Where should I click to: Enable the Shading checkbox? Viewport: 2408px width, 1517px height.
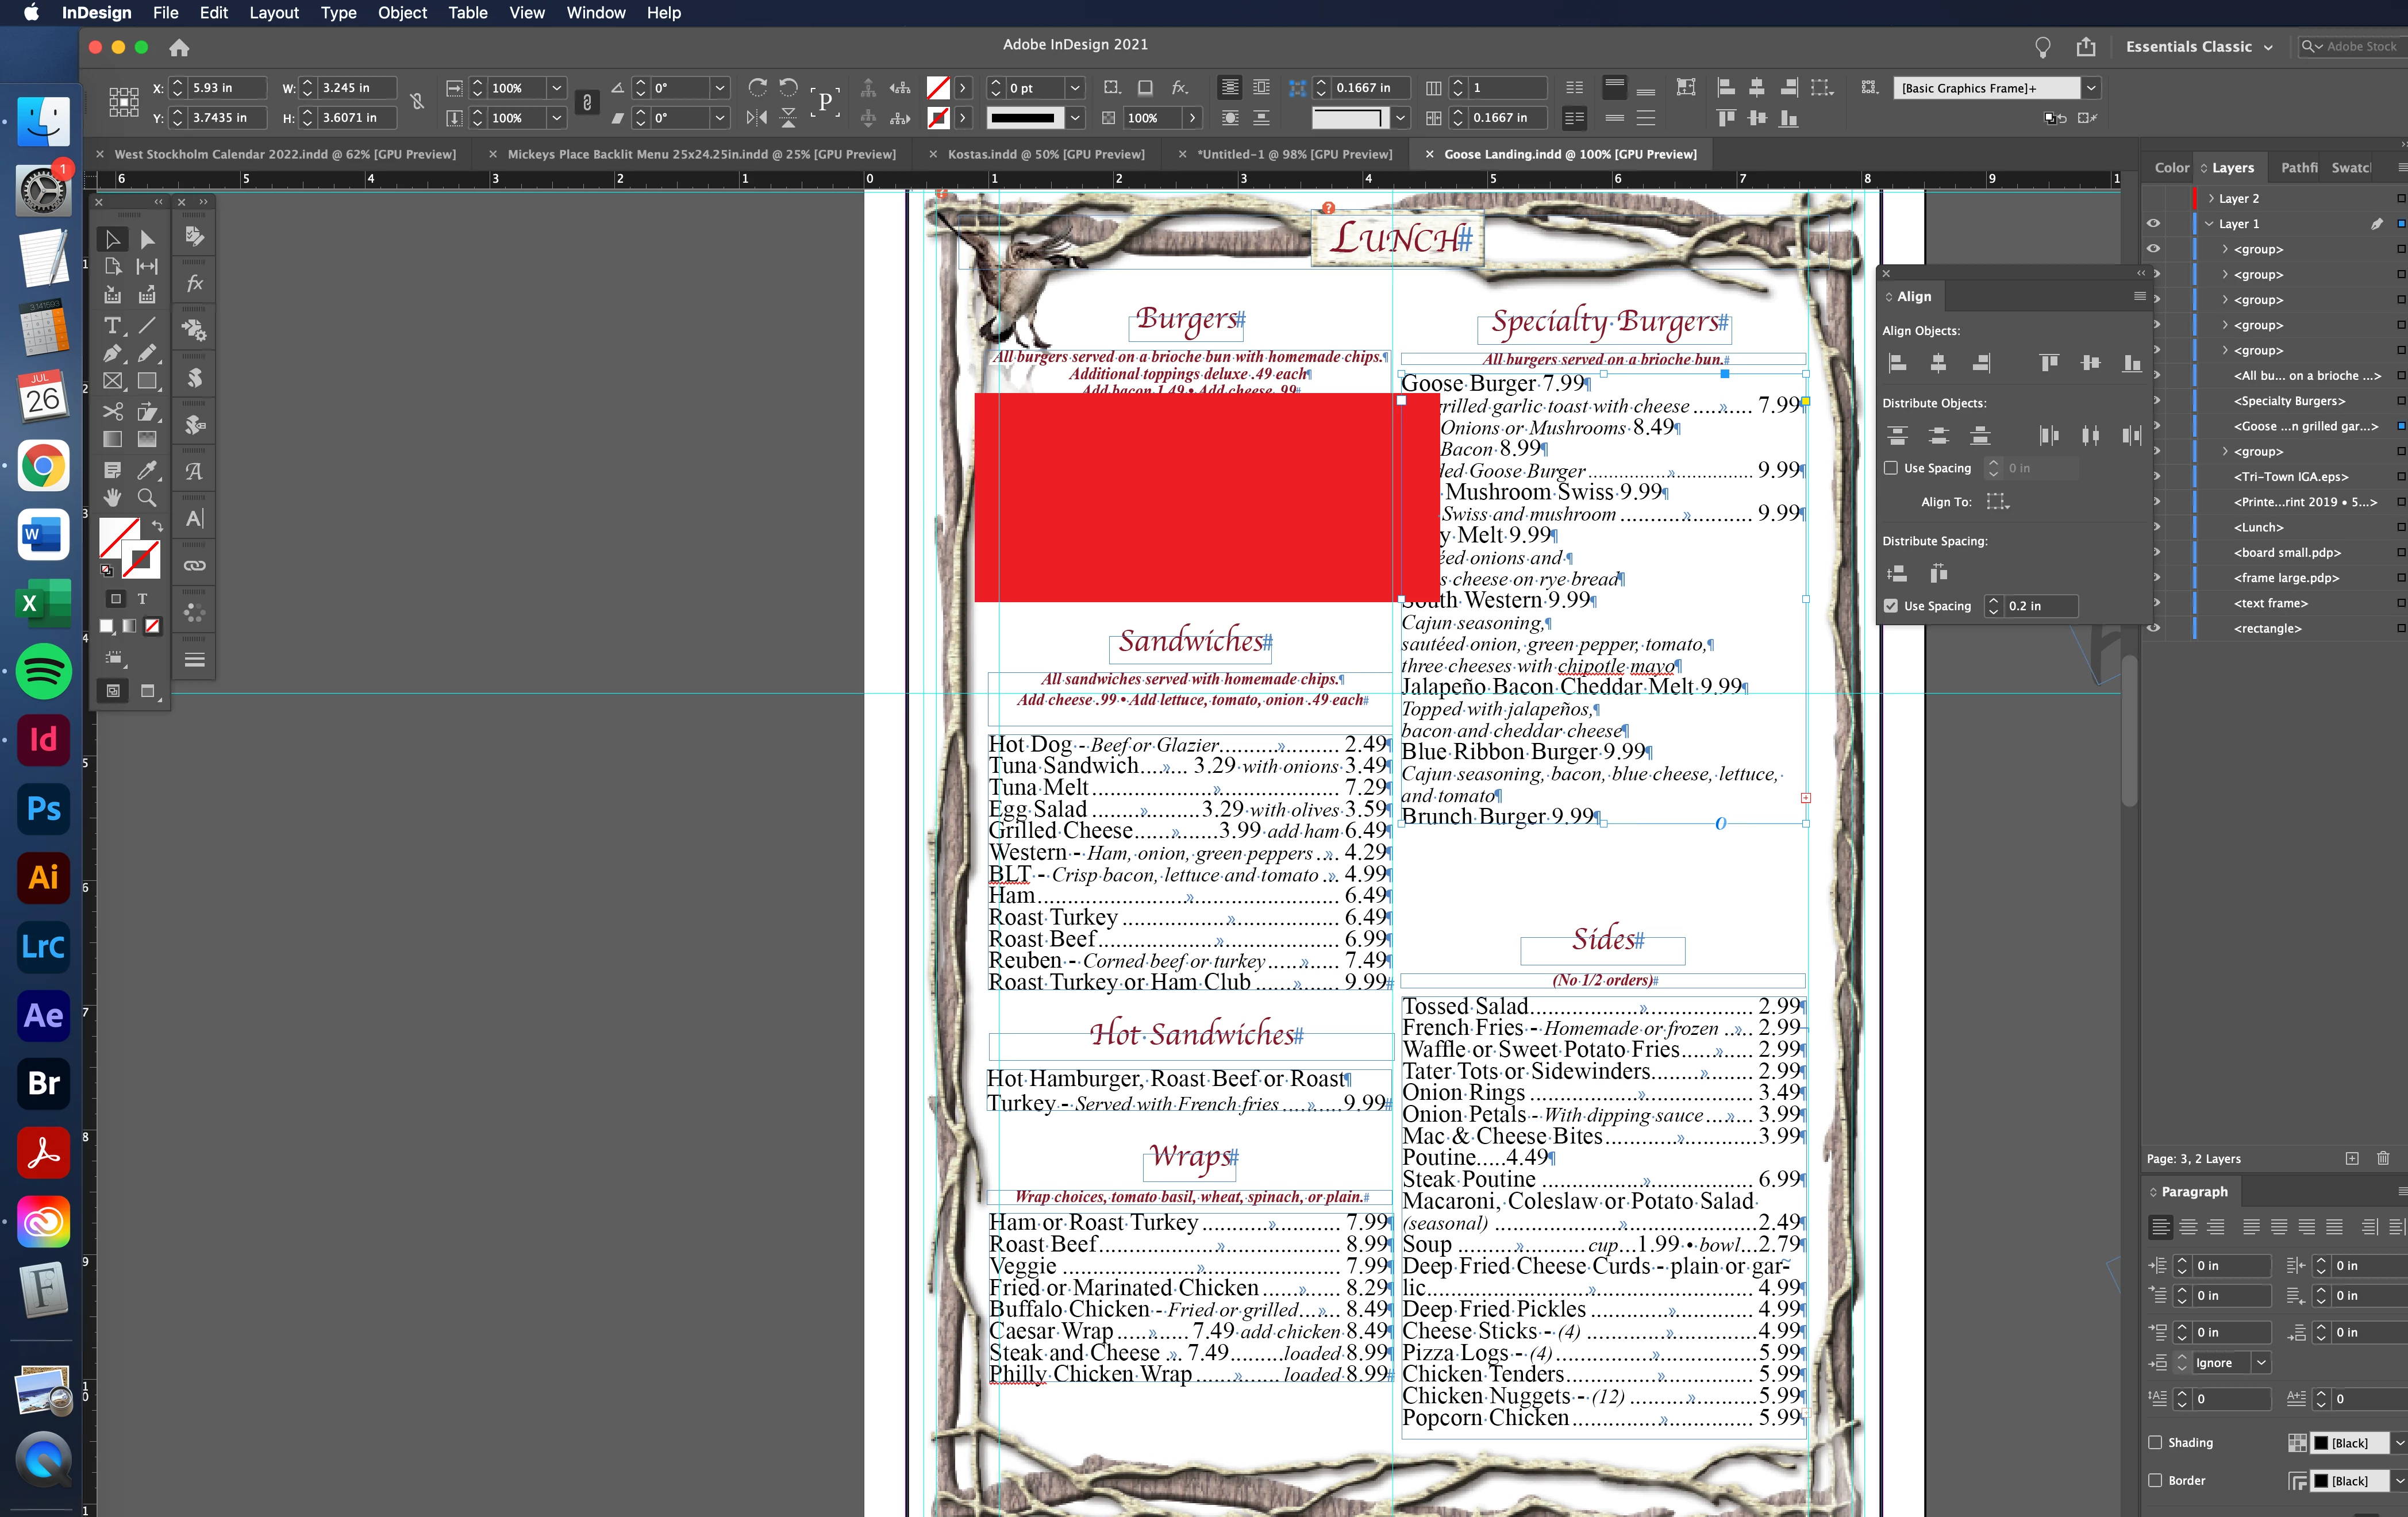point(2155,1442)
